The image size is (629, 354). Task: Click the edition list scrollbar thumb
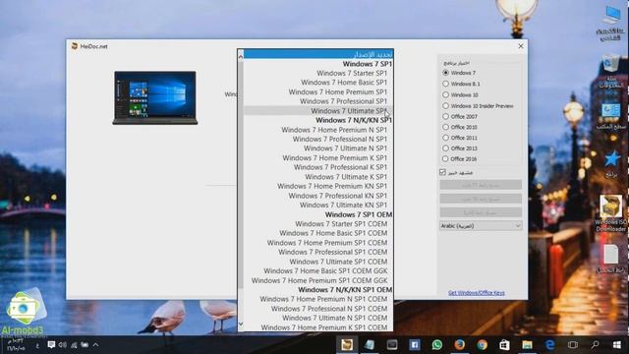coord(241,175)
